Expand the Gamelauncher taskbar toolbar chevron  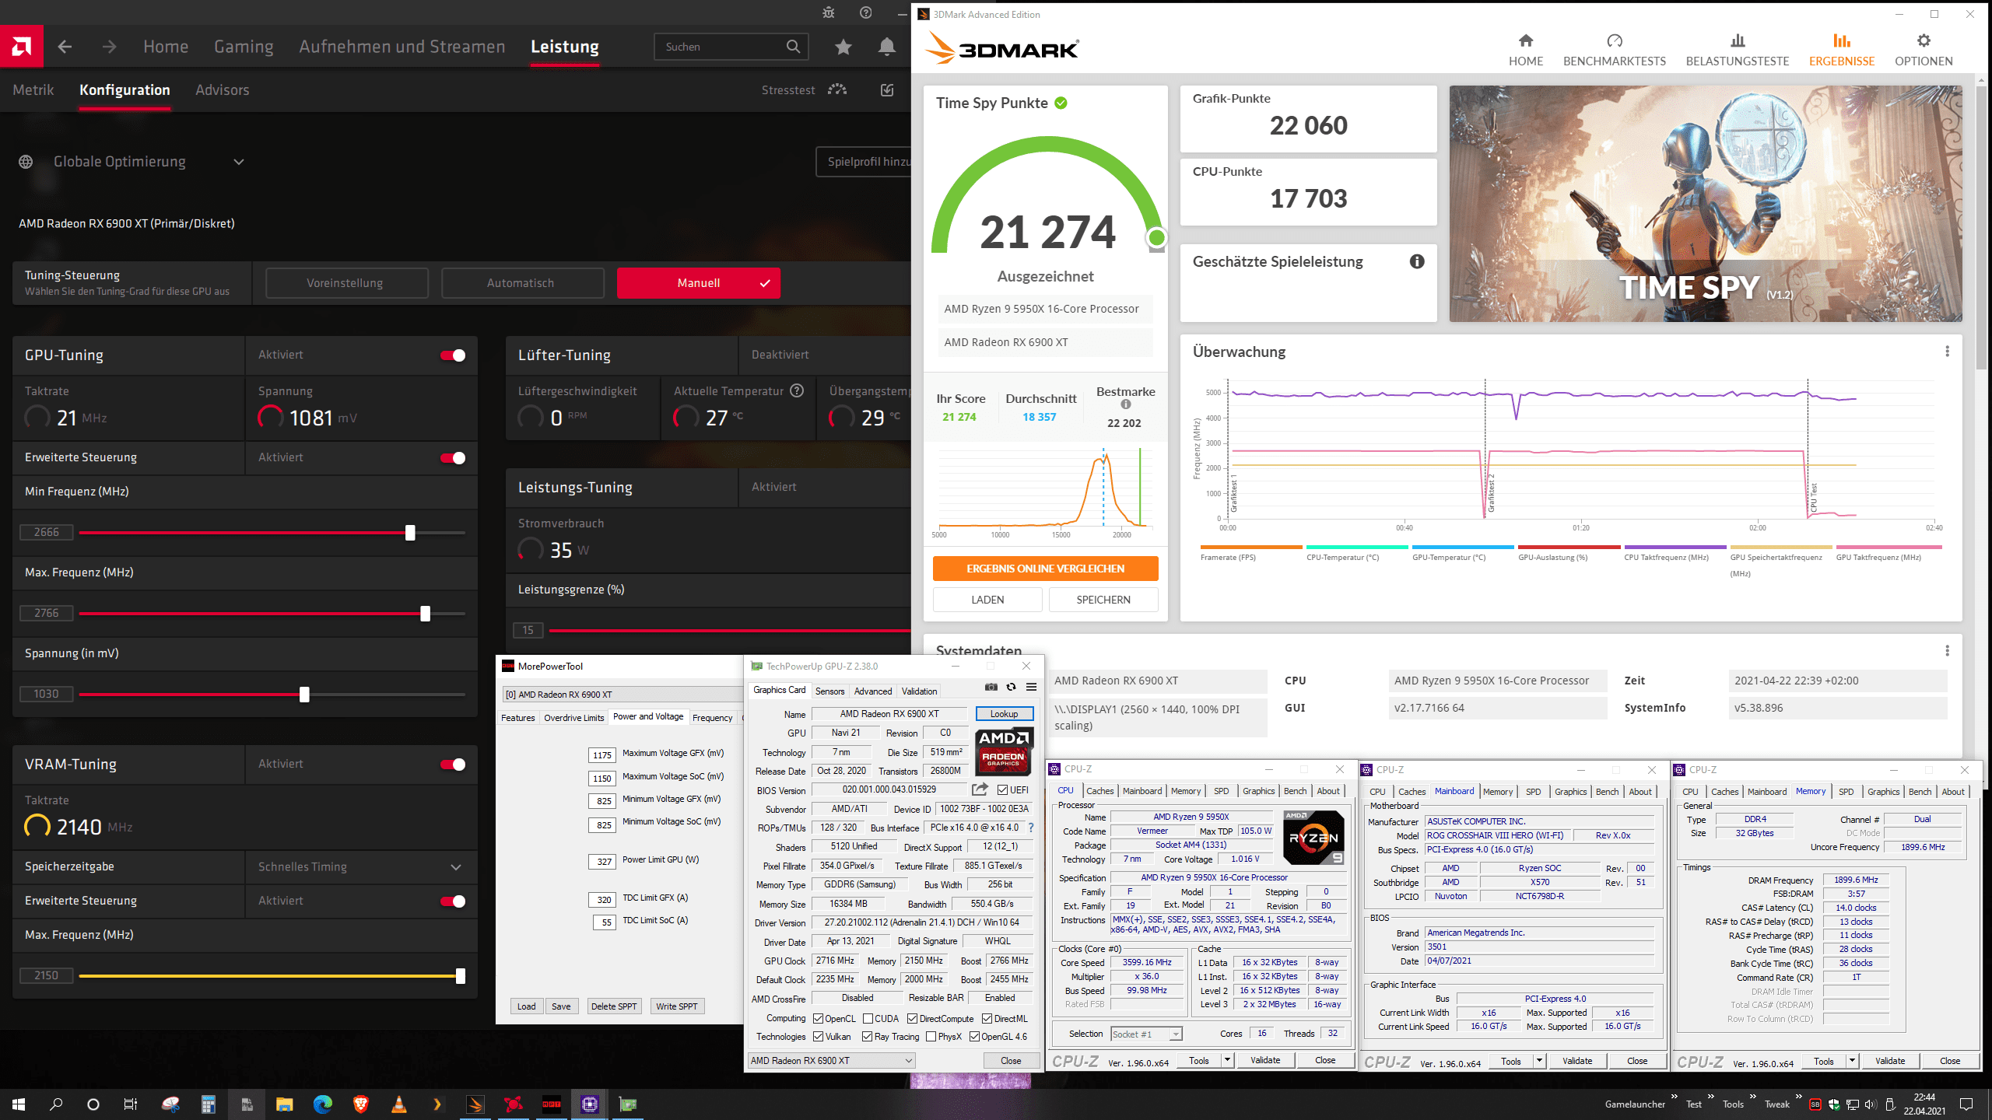1675,1097
